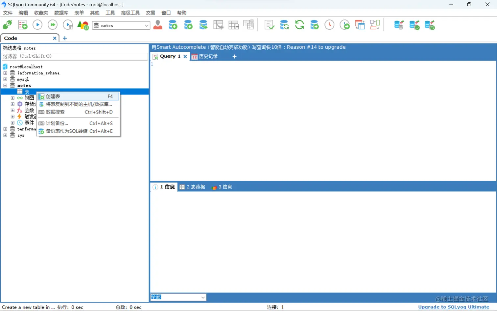Select 创建表 from the context menu

(x=78, y=96)
